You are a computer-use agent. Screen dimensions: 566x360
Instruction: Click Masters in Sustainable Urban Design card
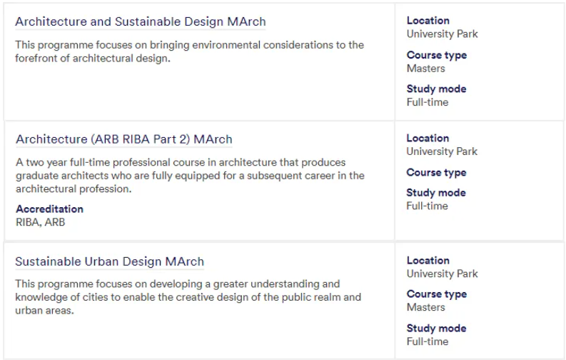(x=426, y=307)
